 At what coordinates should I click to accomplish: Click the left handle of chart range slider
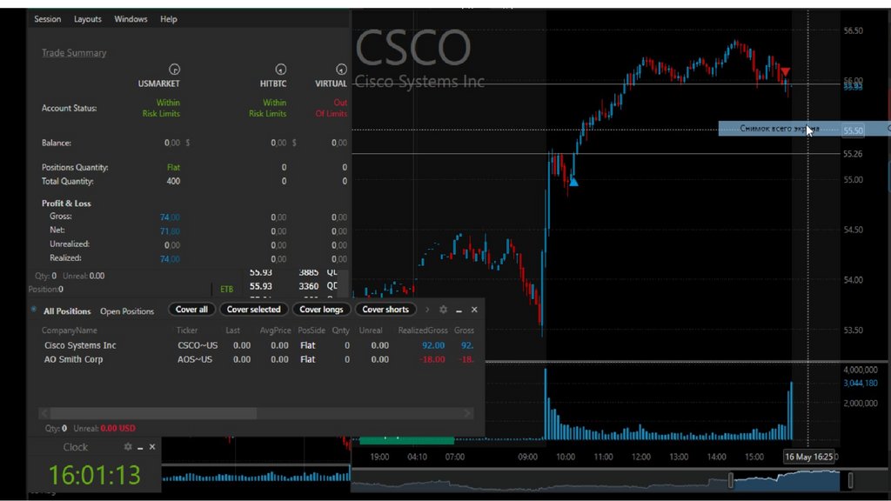[731, 480]
